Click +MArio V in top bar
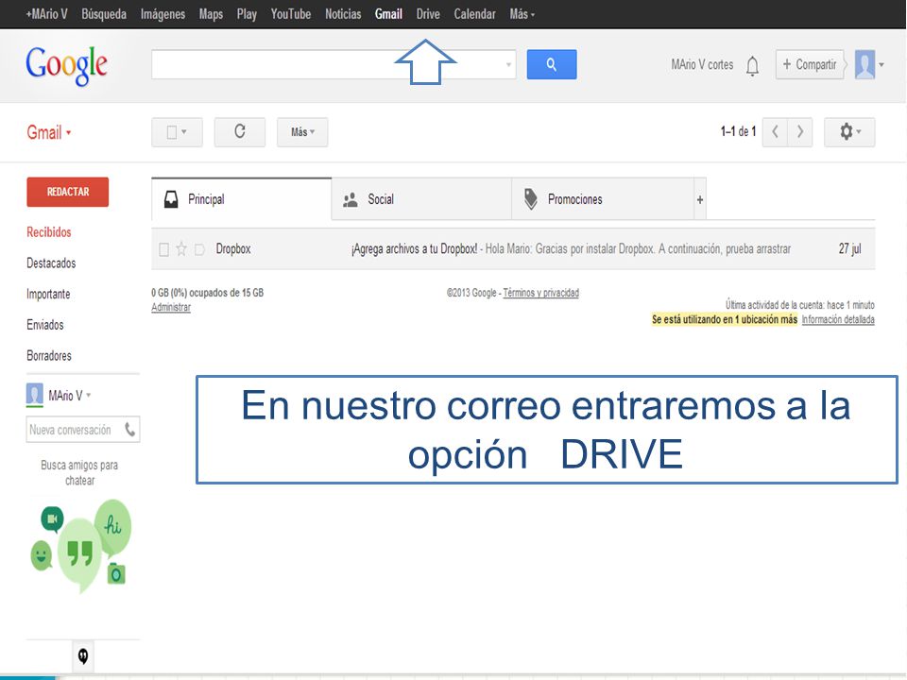Image resolution: width=907 pixels, height=680 pixels. 46,14
